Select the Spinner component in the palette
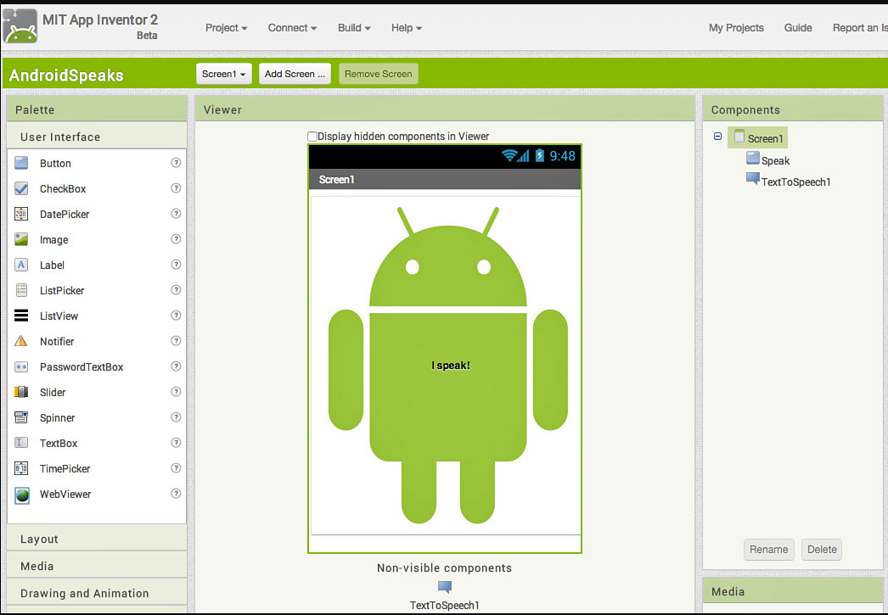Image resolution: width=888 pixels, height=615 pixels. [59, 417]
